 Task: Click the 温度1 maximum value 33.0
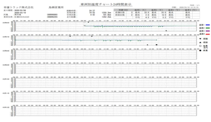pyautogui.click(x=147, y=13)
